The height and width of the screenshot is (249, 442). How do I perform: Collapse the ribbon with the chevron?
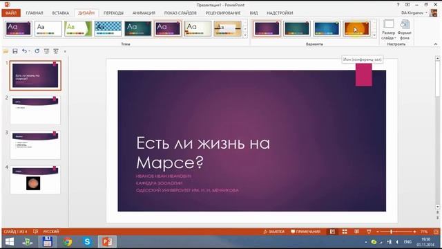pyautogui.click(x=436, y=44)
